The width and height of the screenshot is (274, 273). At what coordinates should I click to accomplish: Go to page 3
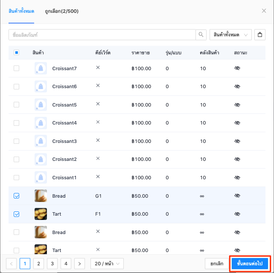pyautogui.click(x=52, y=263)
